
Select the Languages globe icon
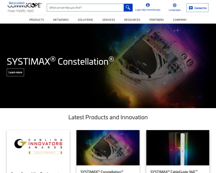pyautogui.click(x=175, y=5)
